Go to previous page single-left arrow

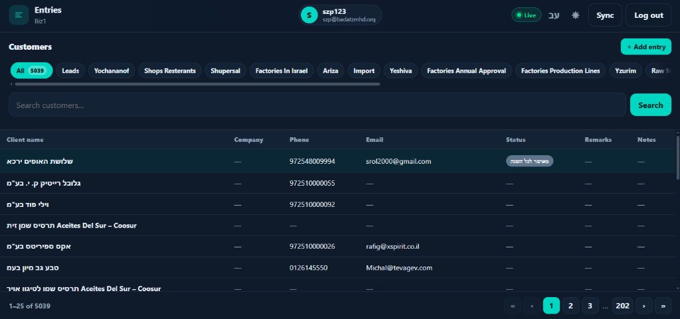pyautogui.click(x=532, y=306)
